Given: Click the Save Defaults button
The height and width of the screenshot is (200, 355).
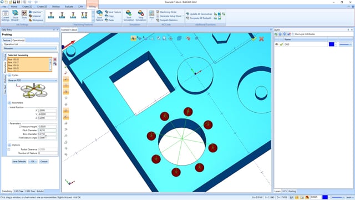Looking at the screenshot, I should click(19, 162).
